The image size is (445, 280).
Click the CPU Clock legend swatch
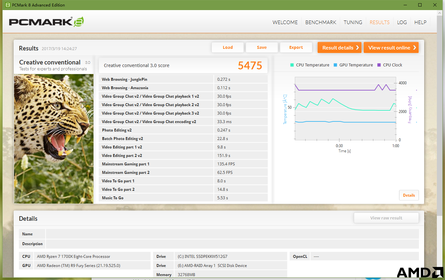pos(379,65)
